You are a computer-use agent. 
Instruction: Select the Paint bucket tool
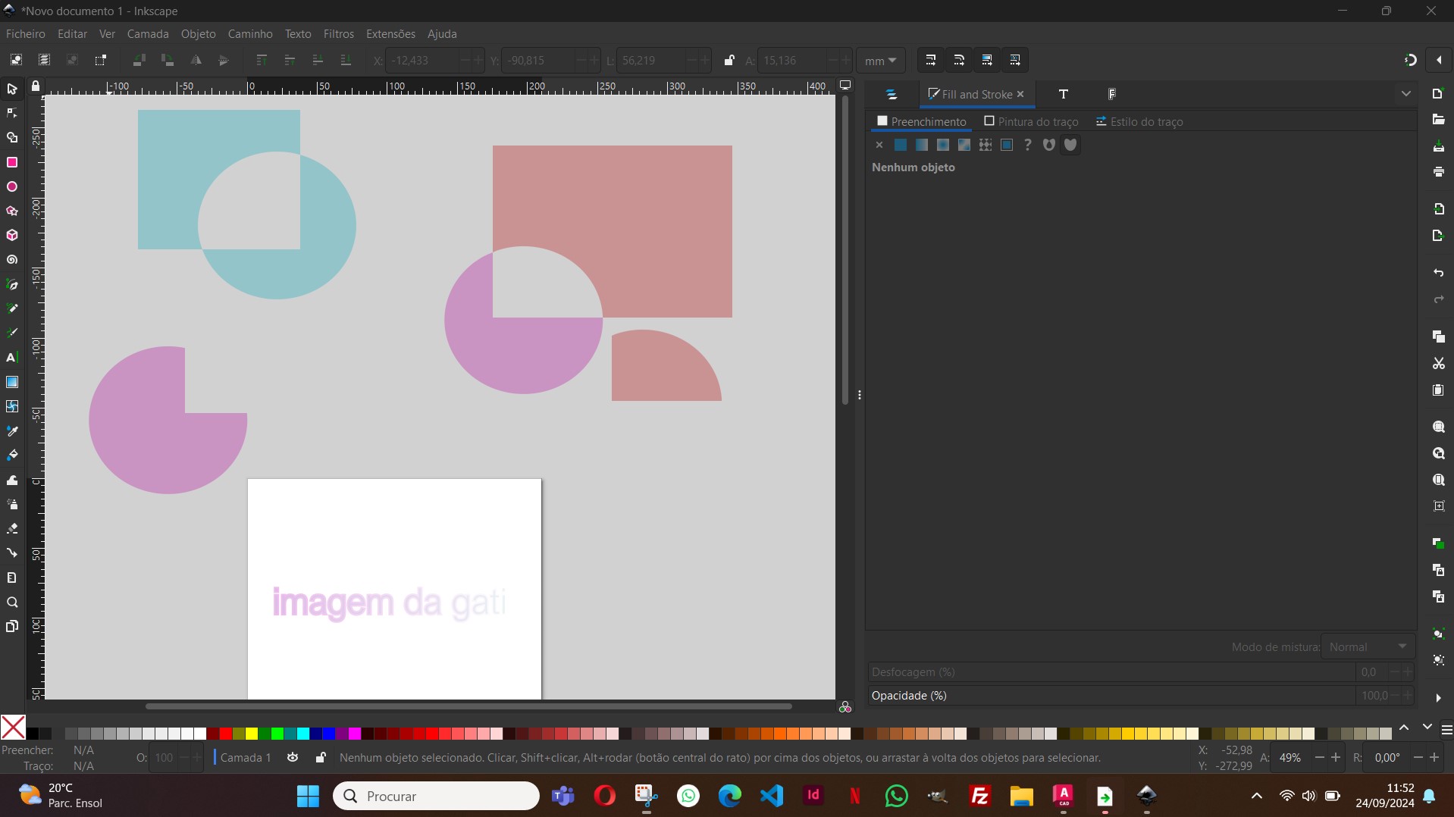(12, 455)
